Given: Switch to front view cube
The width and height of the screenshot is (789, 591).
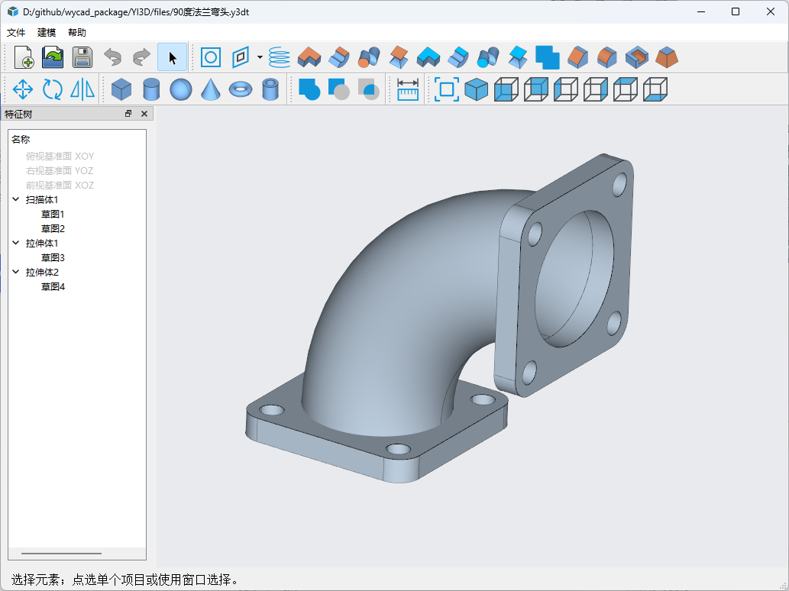Looking at the screenshot, I should point(506,89).
